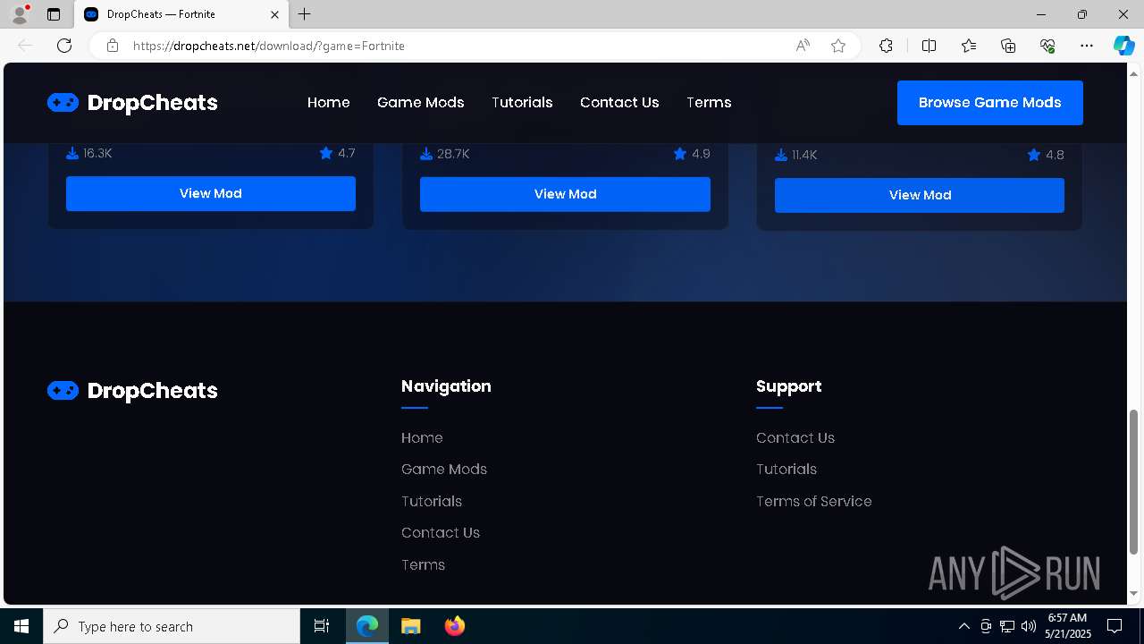Open Contact Us in top navigation
The width and height of the screenshot is (1144, 644).
point(619,103)
